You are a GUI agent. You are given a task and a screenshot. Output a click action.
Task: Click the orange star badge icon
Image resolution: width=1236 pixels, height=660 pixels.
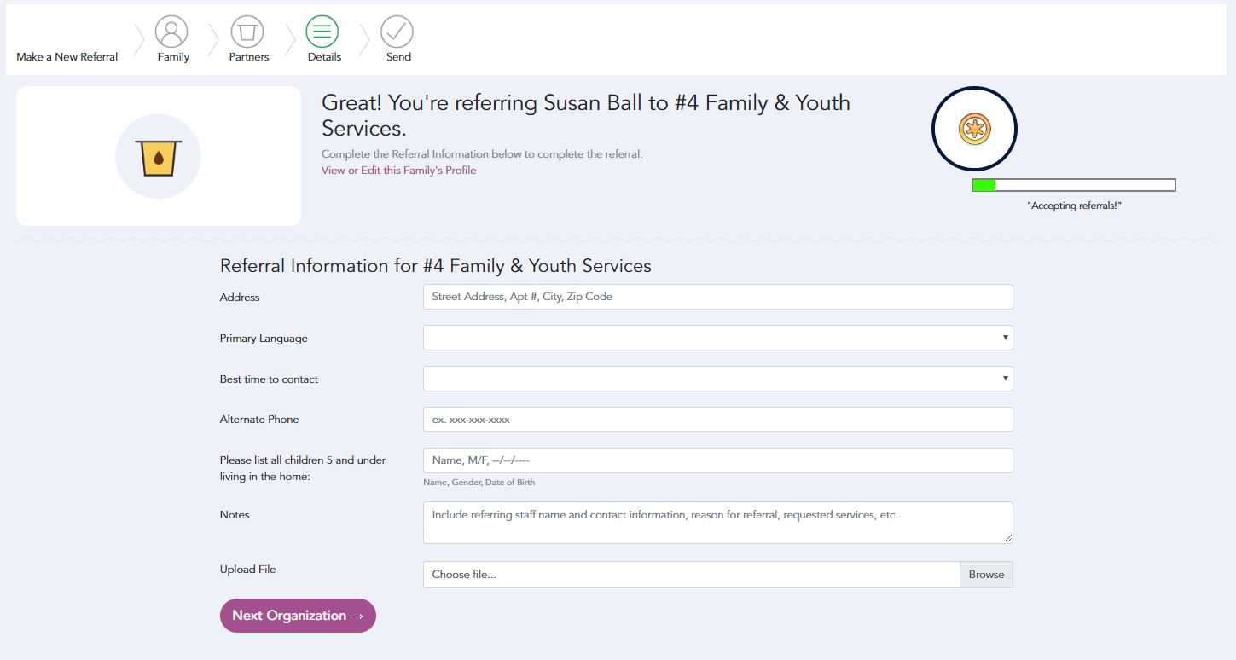pos(973,130)
